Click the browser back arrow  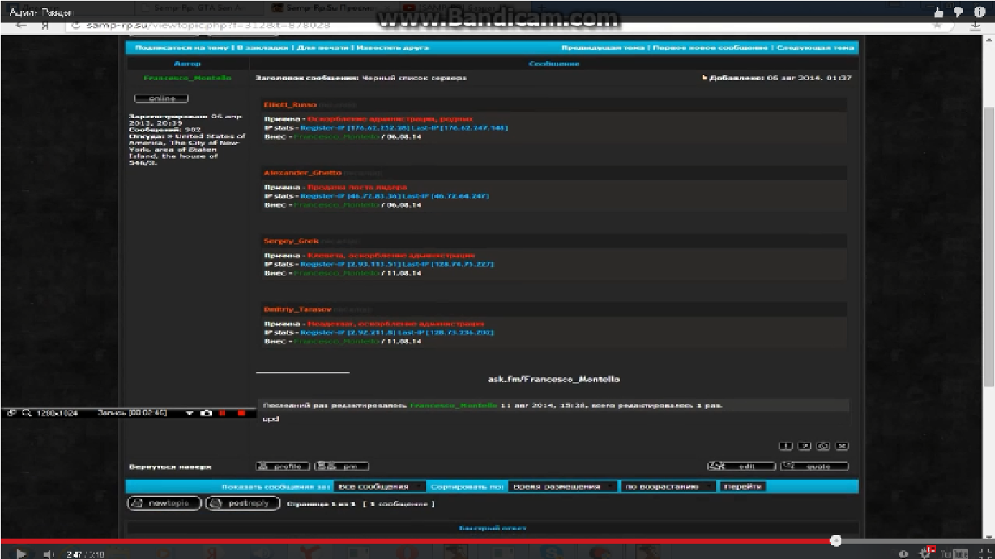tap(21, 25)
